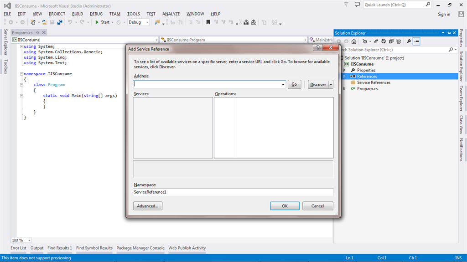Click the Advanced... button
Image resolution: width=467 pixels, height=262 pixels.
[148, 206]
